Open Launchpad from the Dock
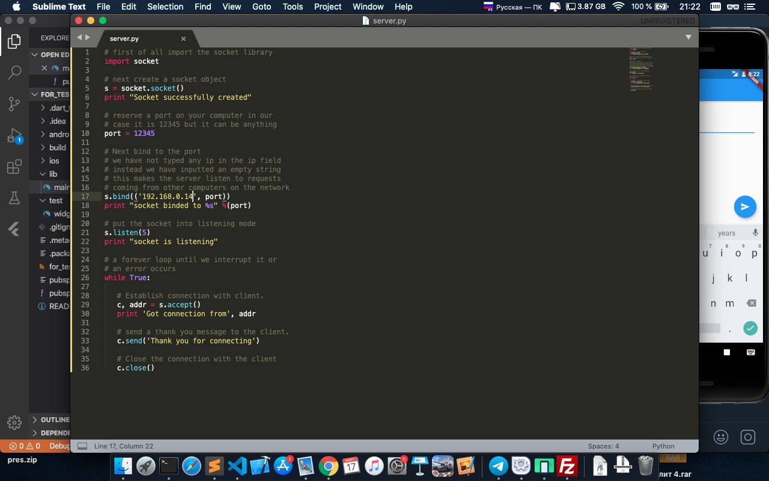 [x=146, y=466]
